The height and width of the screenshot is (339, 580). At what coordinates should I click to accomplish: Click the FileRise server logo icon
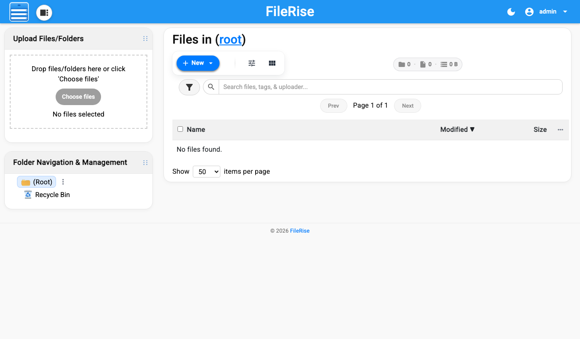tap(19, 12)
